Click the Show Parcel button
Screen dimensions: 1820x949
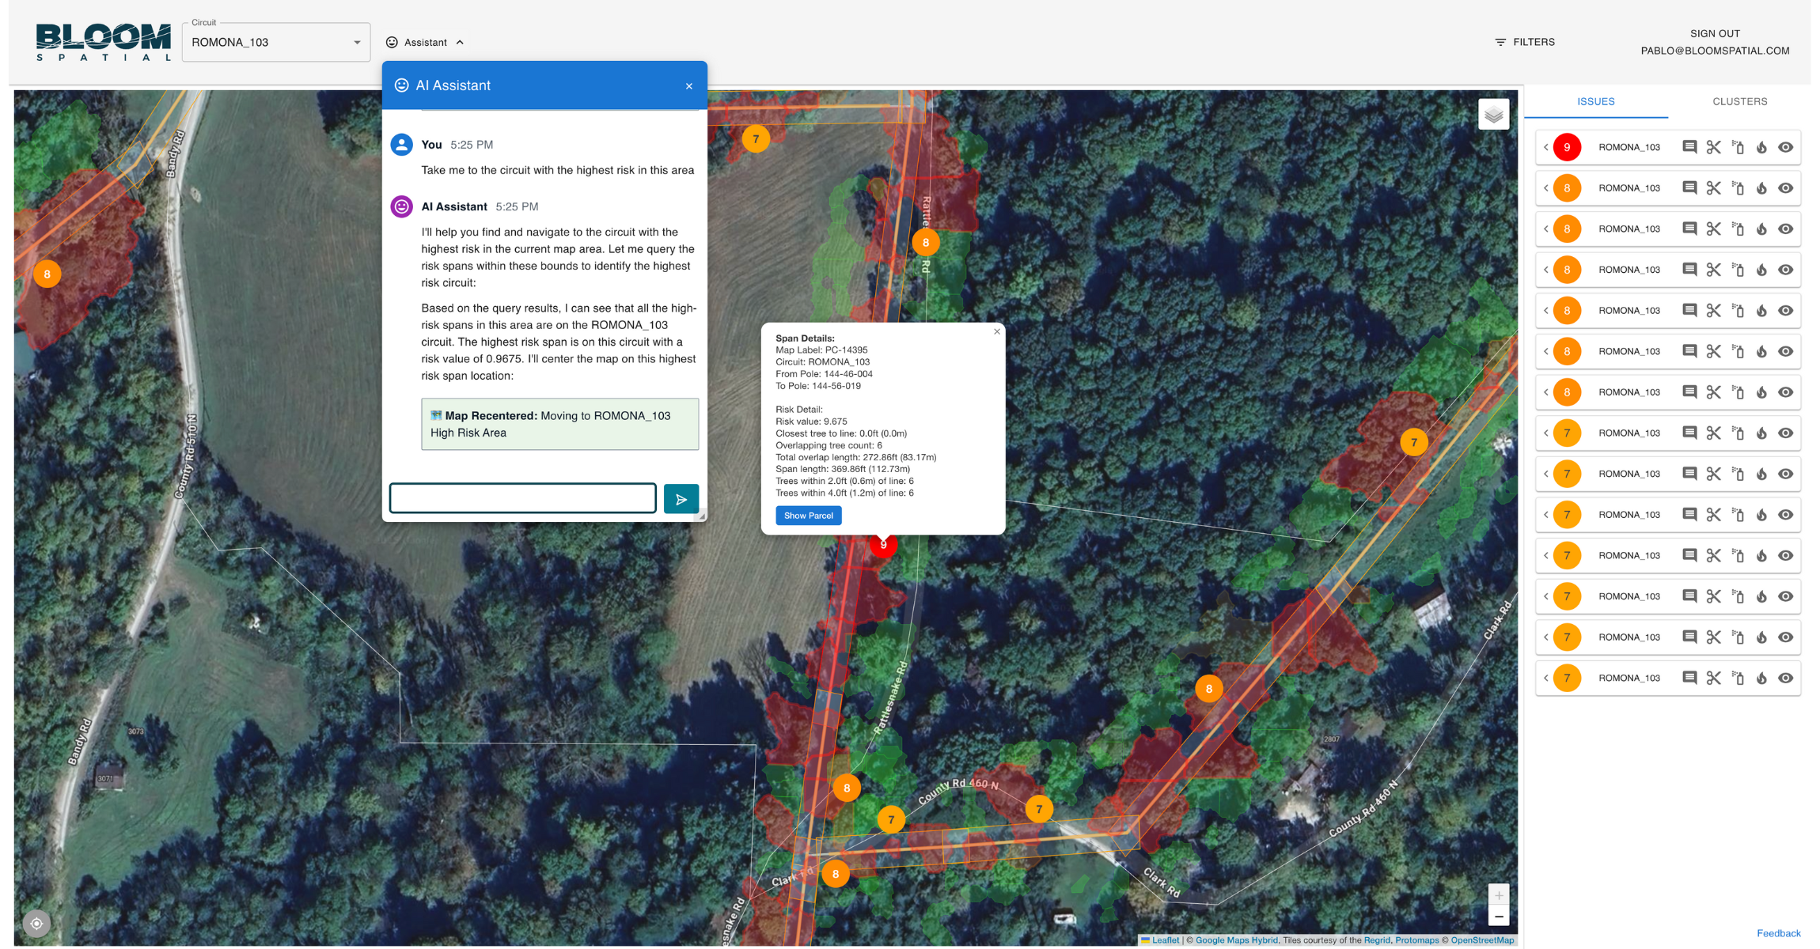click(808, 516)
